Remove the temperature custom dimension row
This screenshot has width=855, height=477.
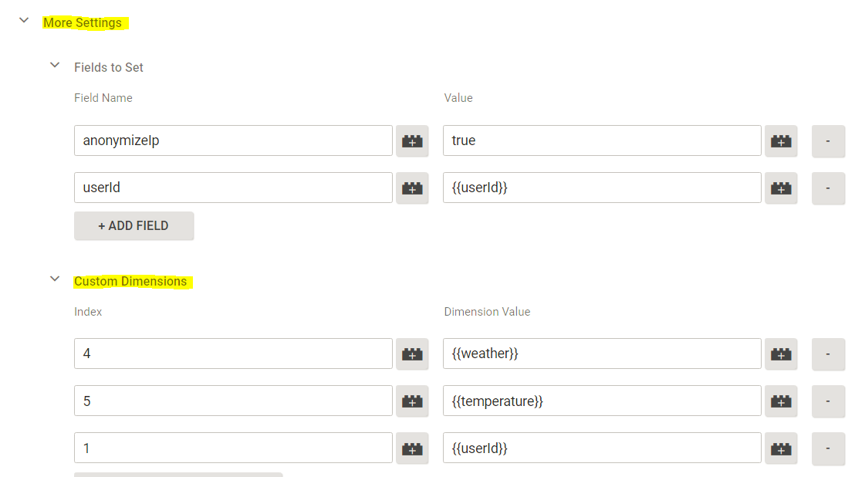[828, 401]
